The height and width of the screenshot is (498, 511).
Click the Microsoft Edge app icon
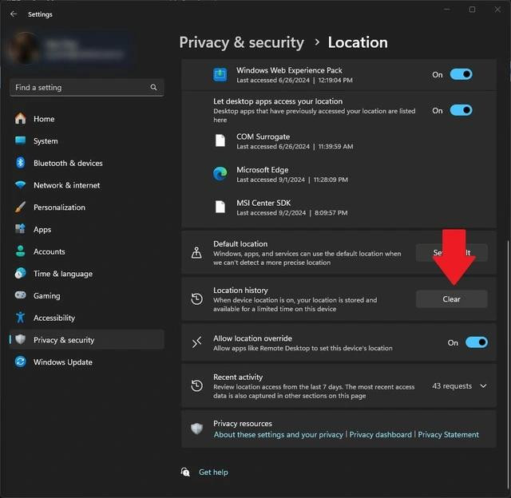pos(220,174)
